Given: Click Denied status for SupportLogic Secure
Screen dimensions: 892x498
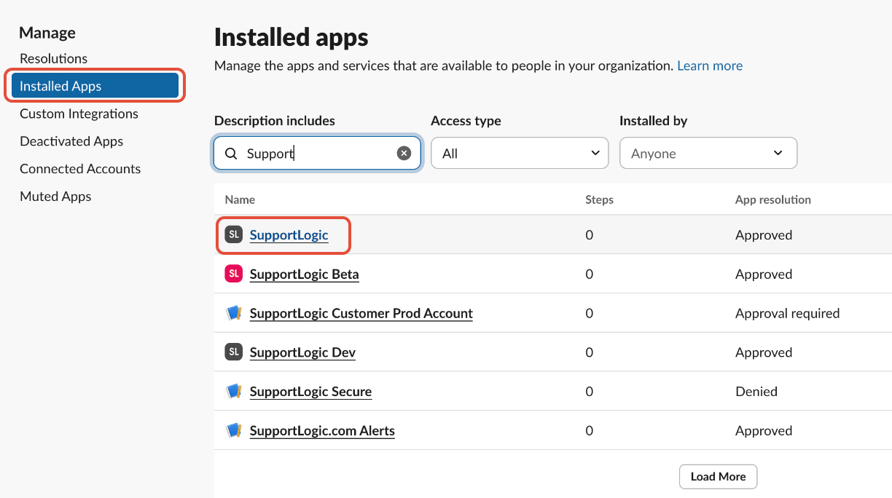Looking at the screenshot, I should click(x=756, y=392).
